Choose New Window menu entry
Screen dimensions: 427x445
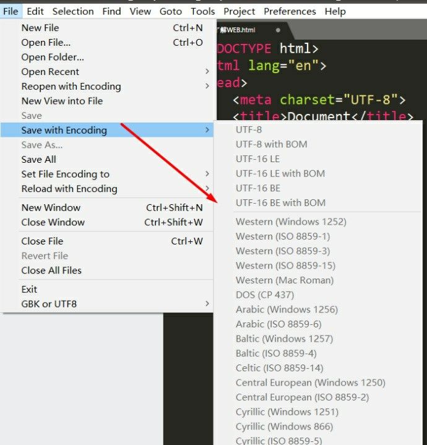pyautogui.click(x=106, y=208)
